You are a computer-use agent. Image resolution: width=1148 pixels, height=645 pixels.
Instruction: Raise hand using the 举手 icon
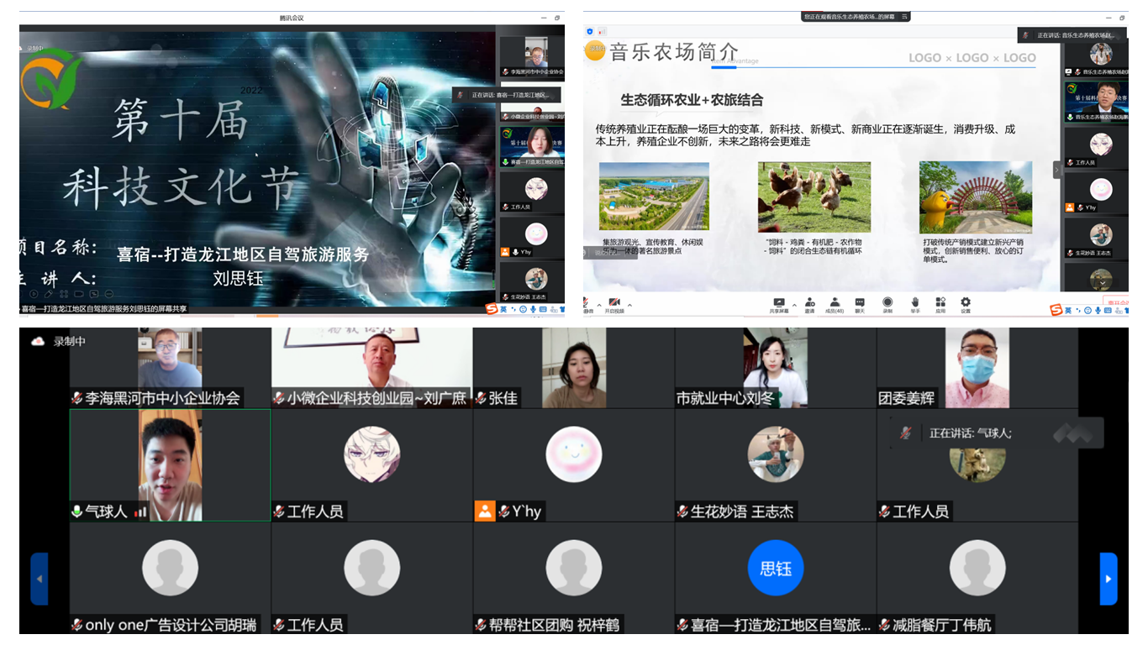915,303
